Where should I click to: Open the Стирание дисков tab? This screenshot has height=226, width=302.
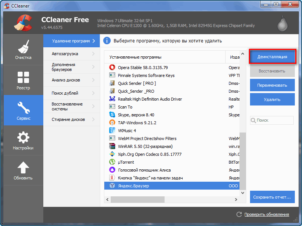click(72, 119)
